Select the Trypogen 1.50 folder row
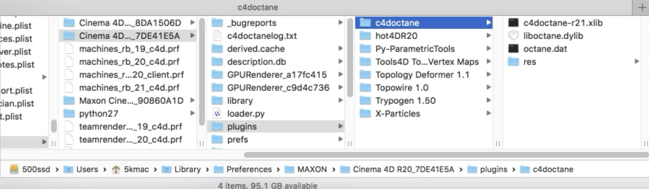 (405, 101)
